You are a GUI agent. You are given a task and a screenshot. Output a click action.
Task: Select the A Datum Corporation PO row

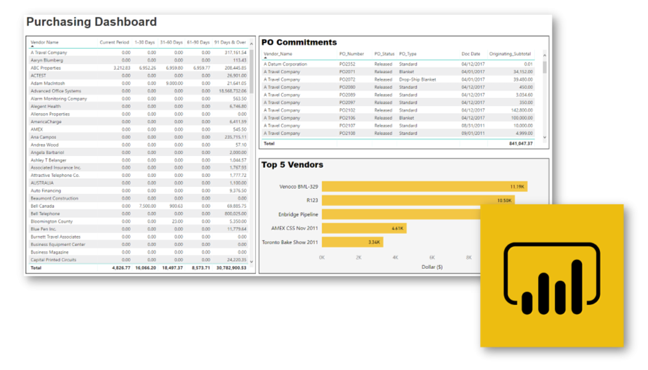pos(399,64)
